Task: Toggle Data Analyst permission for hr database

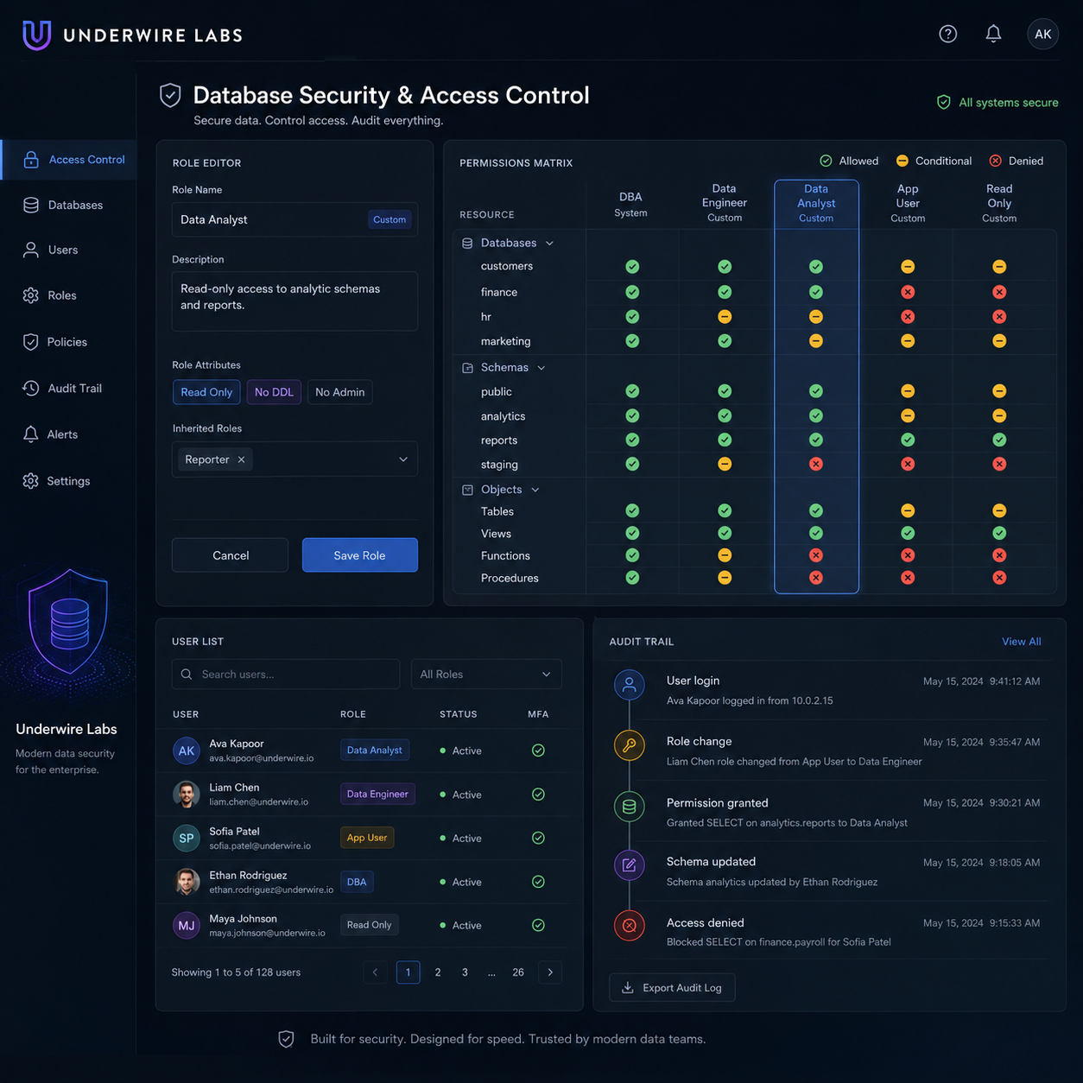Action: pos(816,317)
